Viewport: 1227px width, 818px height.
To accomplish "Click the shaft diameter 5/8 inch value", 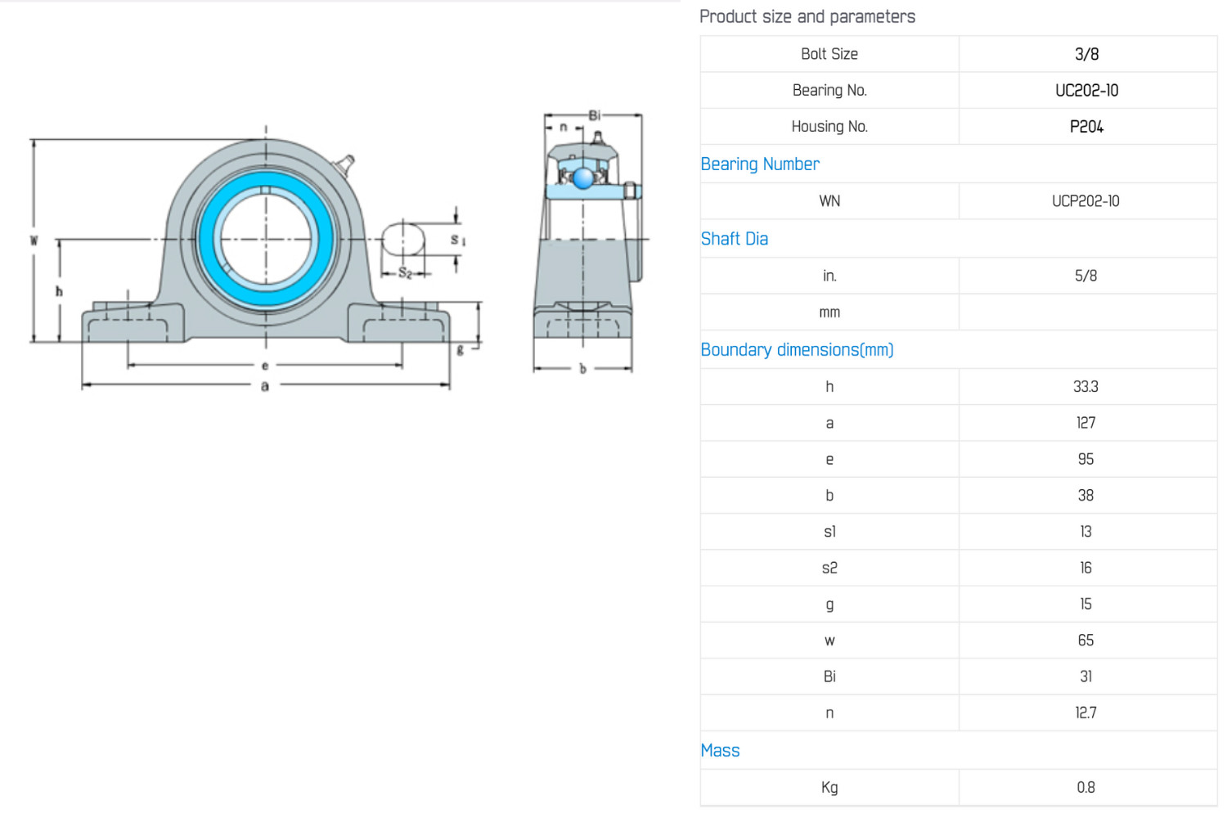I will [x=1085, y=276].
